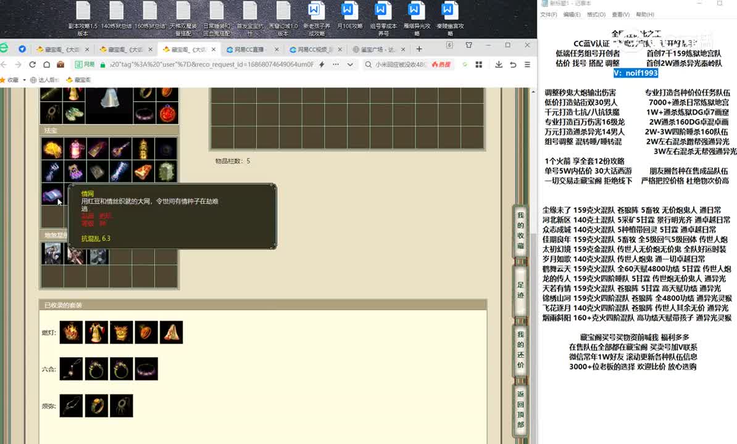The image size is (737, 444).
Task: Click 返回顶部 back to top button
Action: click(520, 409)
